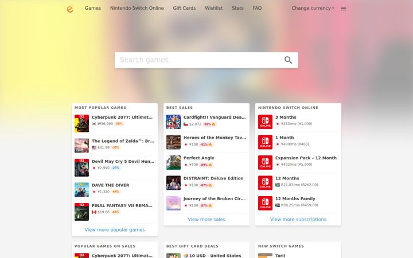Open Journey of the Broken Circle thumbnail
This screenshot has height=258, width=413.
pos(173,203)
